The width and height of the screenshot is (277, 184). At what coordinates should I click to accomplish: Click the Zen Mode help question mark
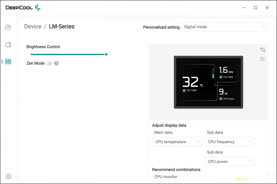pyautogui.click(x=56, y=64)
